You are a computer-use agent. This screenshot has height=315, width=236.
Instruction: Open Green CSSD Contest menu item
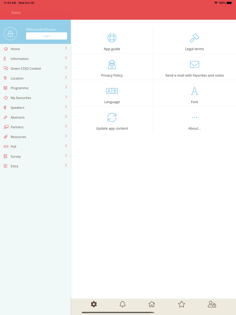tap(26, 68)
